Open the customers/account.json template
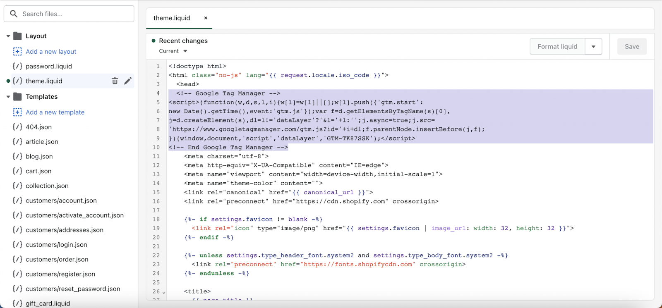This screenshot has width=662, height=308. 61,201
